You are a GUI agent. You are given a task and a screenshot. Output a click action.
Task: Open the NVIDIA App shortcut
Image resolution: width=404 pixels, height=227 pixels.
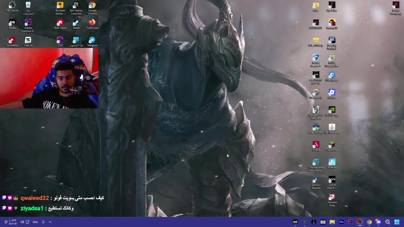coord(332,111)
